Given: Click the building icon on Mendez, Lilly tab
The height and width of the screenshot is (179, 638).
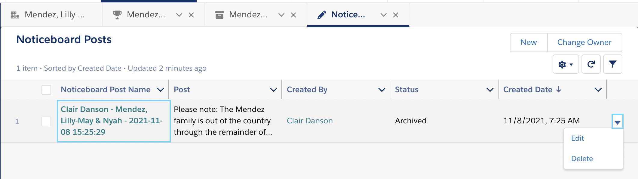Looking at the screenshot, I should coord(15,15).
